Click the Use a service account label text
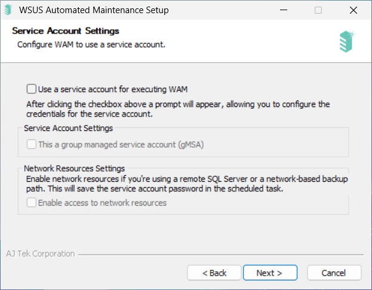372x290 pixels. [x=113, y=89]
